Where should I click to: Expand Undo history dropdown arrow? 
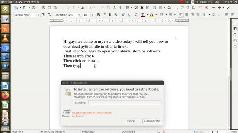tap(94, 8)
